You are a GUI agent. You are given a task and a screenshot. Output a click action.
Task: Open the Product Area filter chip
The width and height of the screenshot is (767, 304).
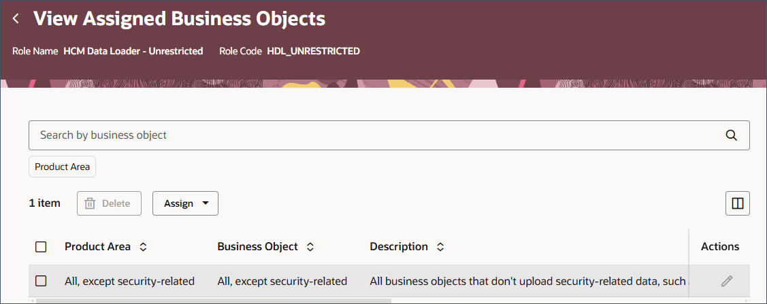coord(62,167)
